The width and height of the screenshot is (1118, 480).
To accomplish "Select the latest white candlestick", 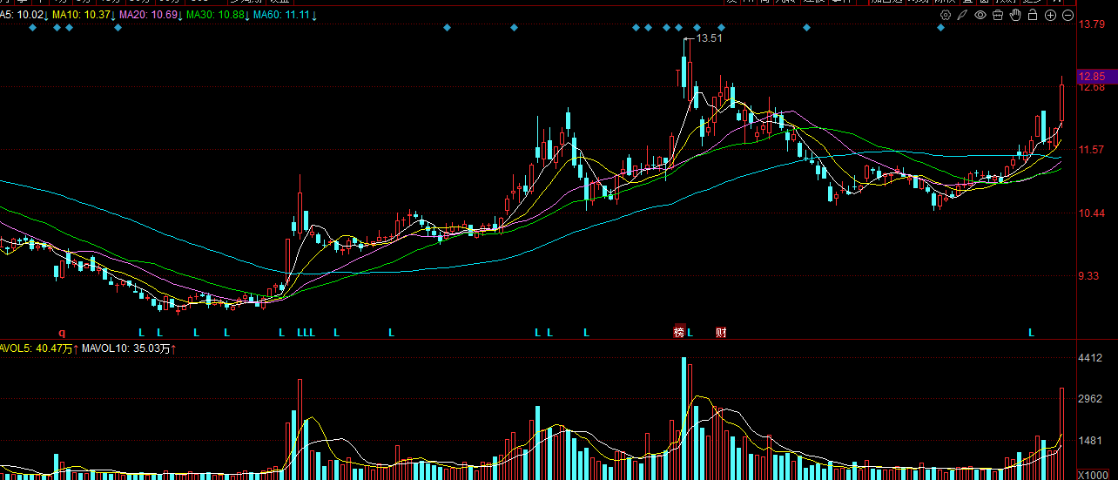I will click(1062, 101).
